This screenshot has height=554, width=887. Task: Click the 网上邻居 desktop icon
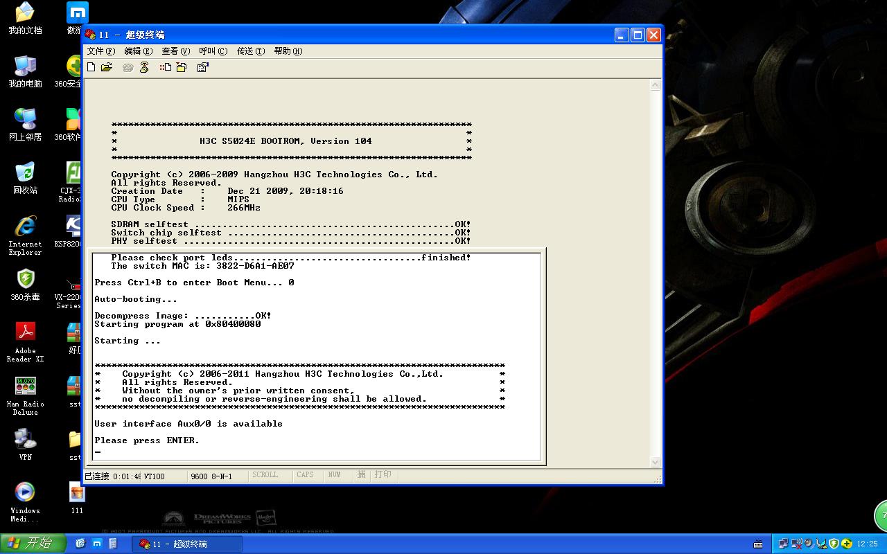point(25,125)
